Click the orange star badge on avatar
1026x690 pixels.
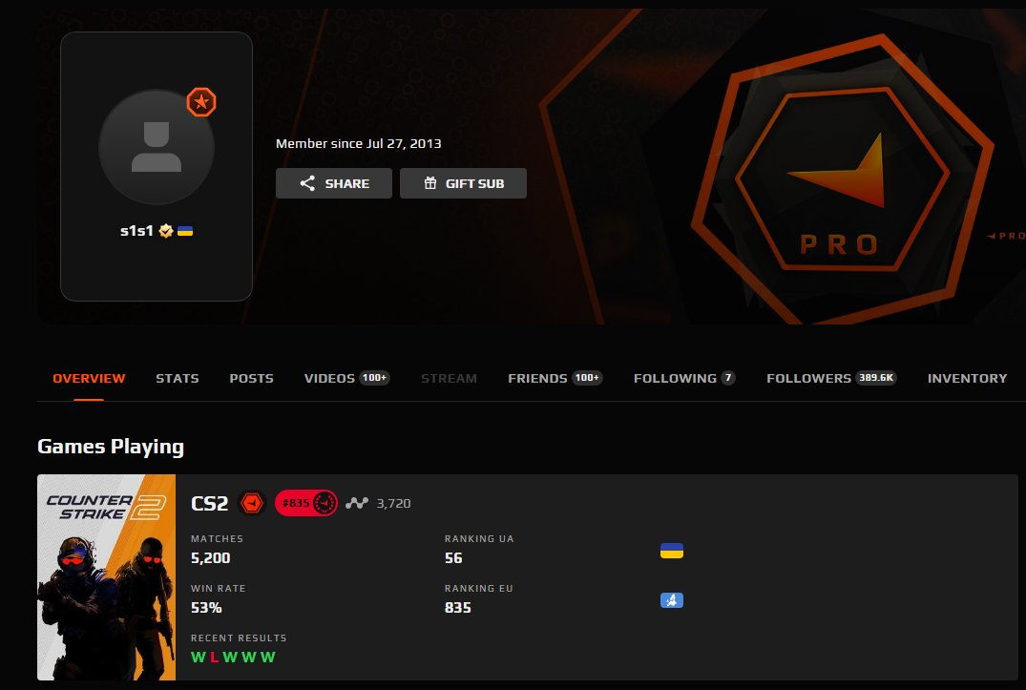(201, 102)
